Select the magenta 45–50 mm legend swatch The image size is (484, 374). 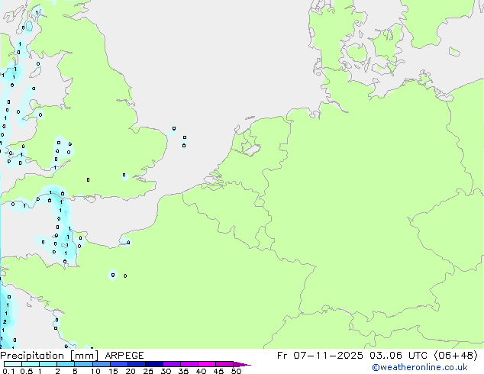pyautogui.click(x=226, y=364)
